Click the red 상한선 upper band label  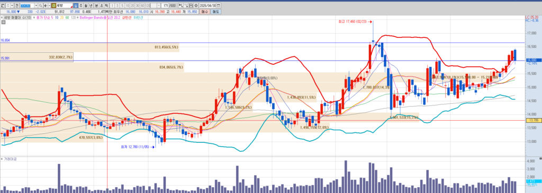tap(127, 17)
